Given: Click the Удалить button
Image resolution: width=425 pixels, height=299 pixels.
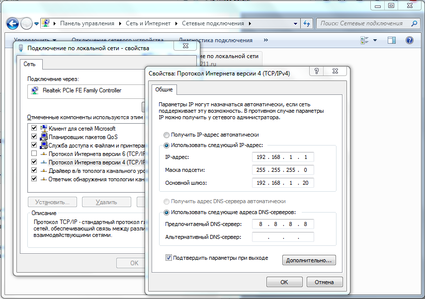Looking at the screenshot, I should coord(106,202).
